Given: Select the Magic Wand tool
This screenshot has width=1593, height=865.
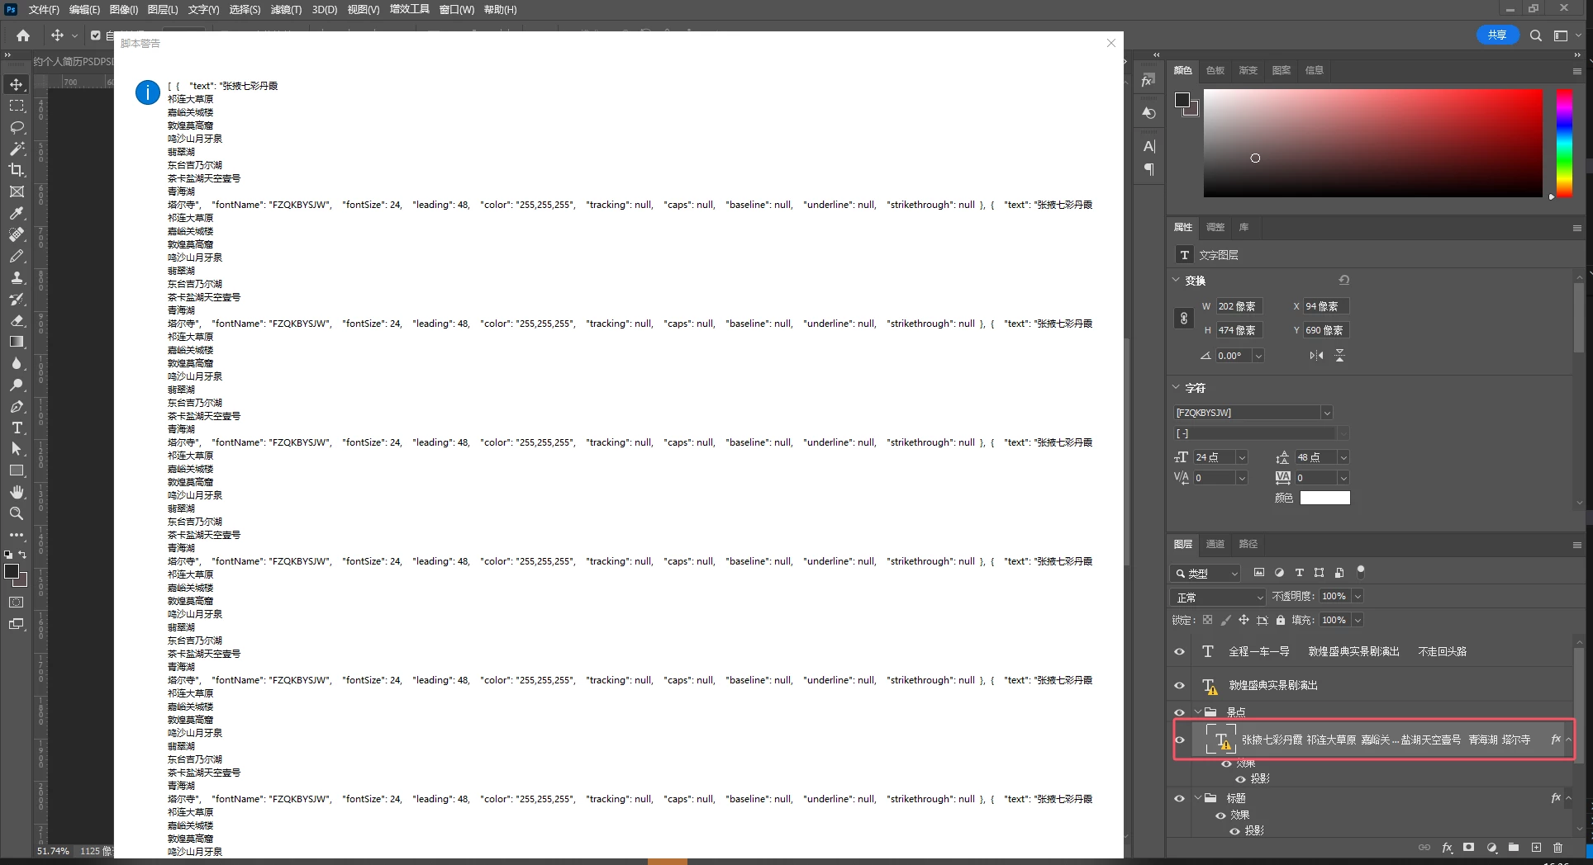Looking at the screenshot, I should coord(17,149).
